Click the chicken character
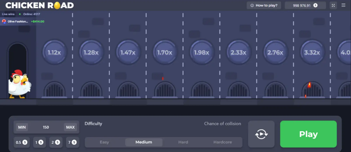The height and width of the screenshot is (152, 351). (20, 84)
